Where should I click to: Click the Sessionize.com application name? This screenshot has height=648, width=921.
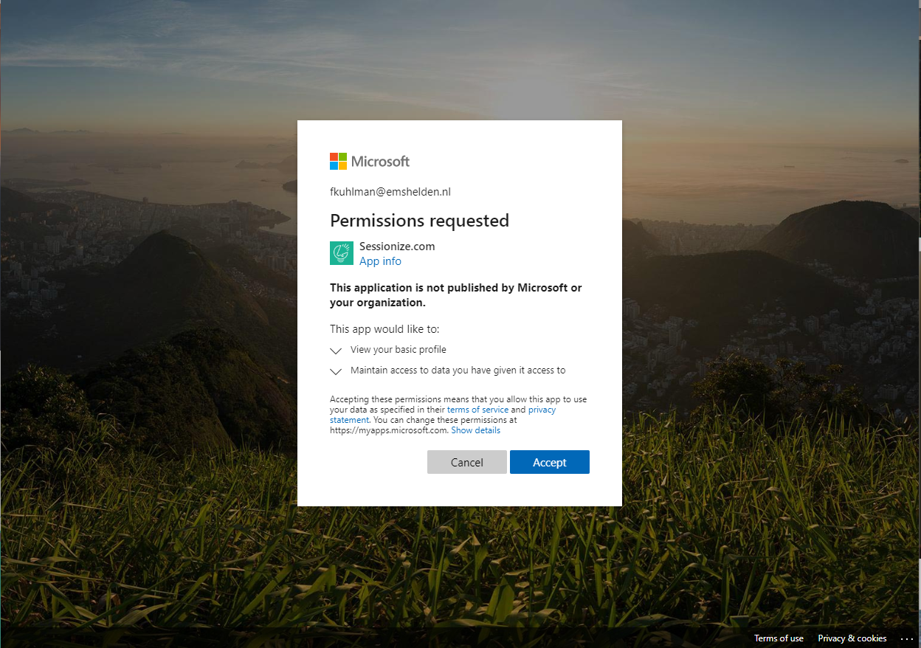point(397,247)
